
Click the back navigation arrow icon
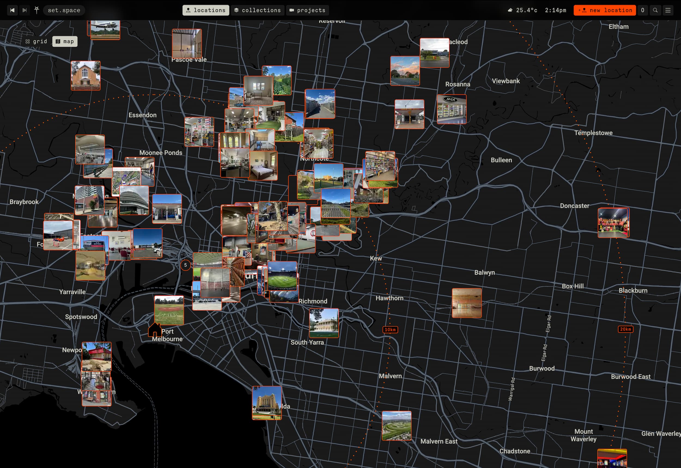12,10
